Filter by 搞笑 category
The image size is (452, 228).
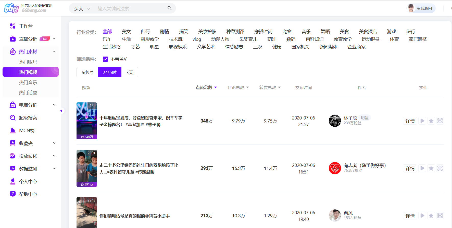(x=184, y=32)
